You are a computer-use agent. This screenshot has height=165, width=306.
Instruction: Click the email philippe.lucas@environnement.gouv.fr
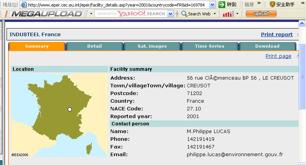pyautogui.click(x=235, y=155)
